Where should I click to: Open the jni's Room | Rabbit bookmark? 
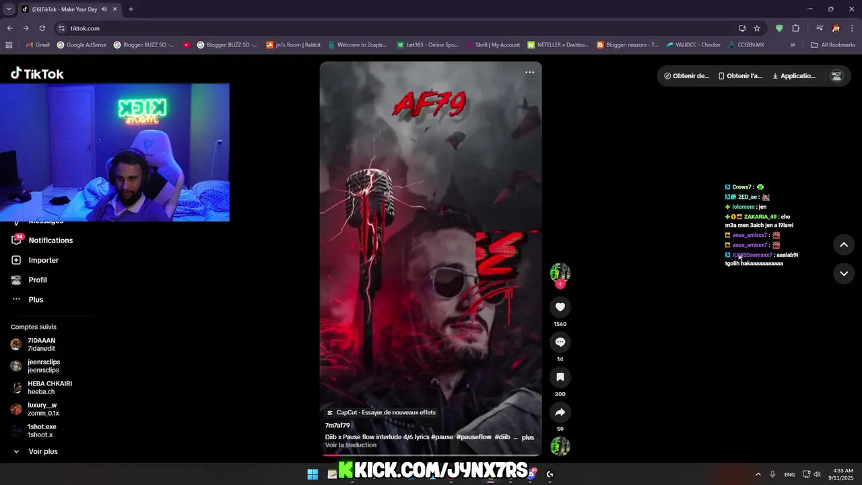pos(293,45)
